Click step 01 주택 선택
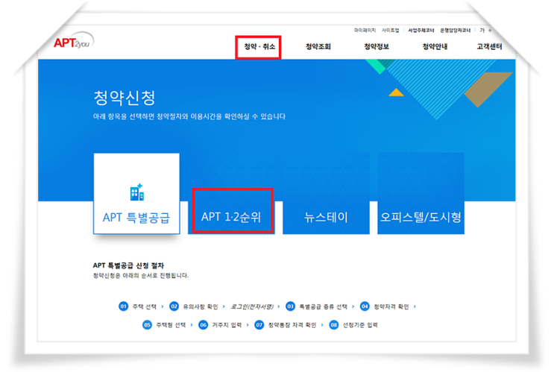 coord(137,306)
